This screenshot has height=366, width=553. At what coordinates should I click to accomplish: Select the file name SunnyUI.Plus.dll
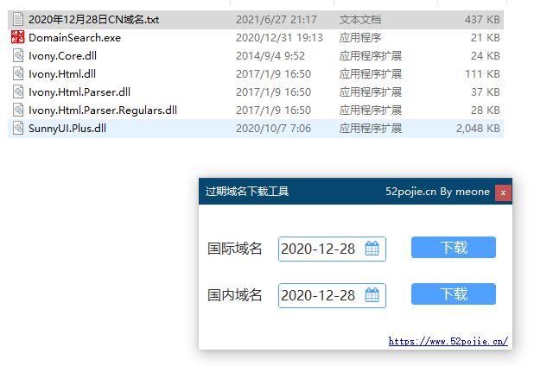pos(67,129)
